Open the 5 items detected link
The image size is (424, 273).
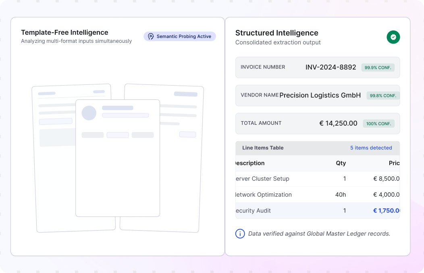tap(371, 147)
